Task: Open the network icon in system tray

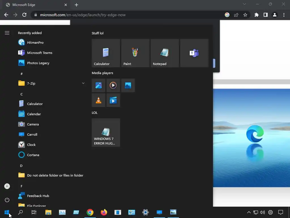Action: click(x=256, y=212)
